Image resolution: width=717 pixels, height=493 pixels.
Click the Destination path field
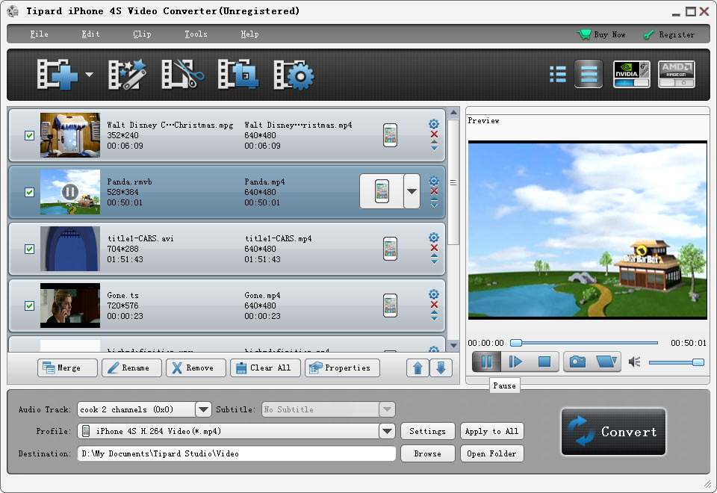point(237,453)
